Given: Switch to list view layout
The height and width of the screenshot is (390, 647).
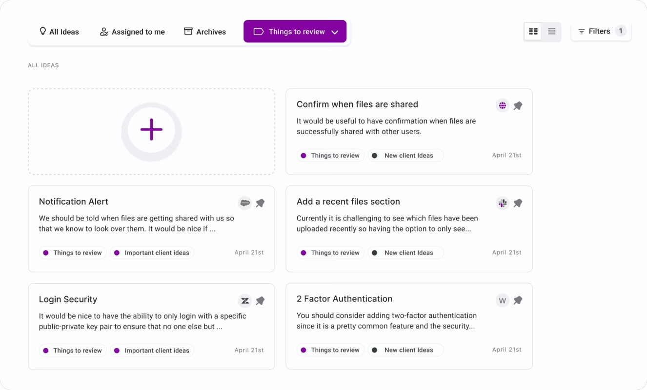Looking at the screenshot, I should [551, 31].
